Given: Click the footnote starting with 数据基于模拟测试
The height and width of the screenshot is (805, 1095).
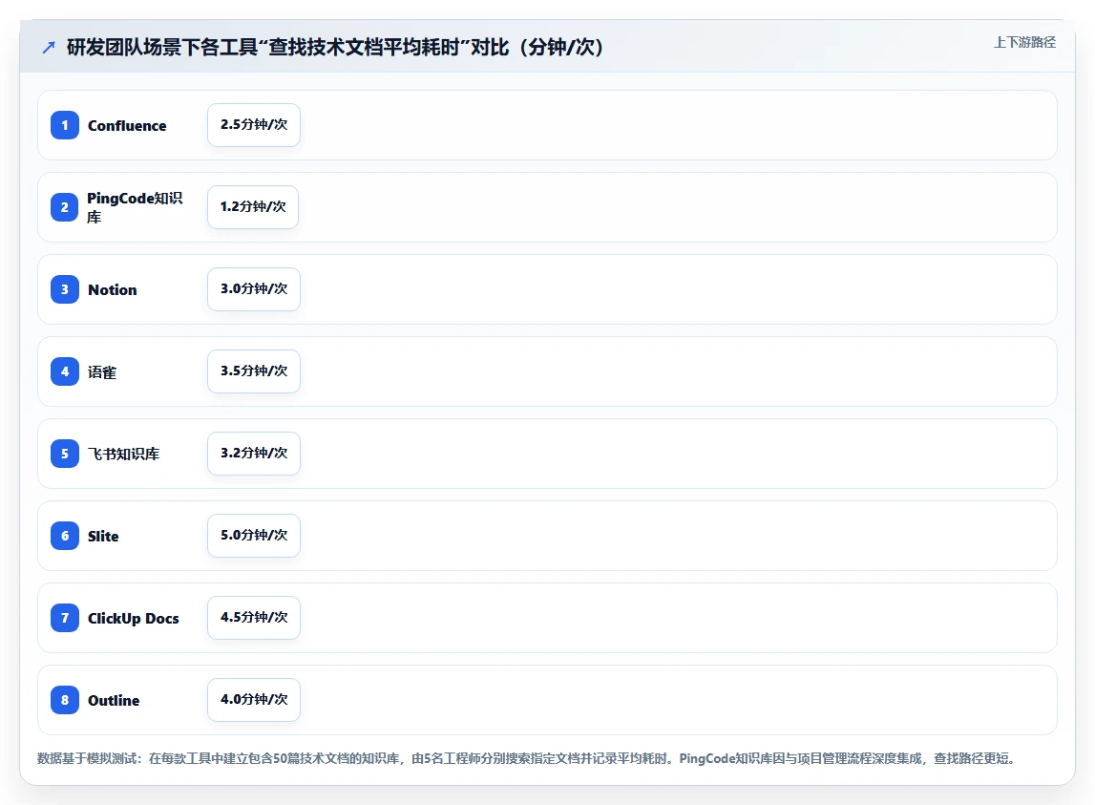Looking at the screenshot, I should point(526,758).
